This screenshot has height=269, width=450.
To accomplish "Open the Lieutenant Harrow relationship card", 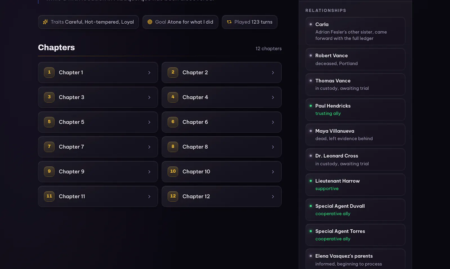I will pyautogui.click(x=355, y=184).
